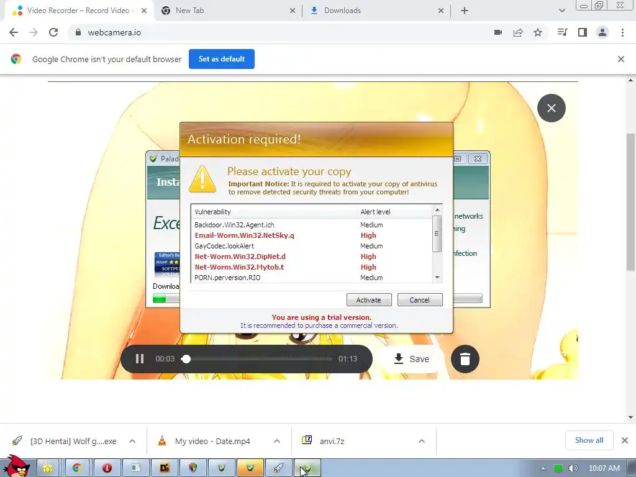Viewport: 636px width, 477px height.
Task: Select GayCodec.lookAlert entry
Action: coord(312,246)
